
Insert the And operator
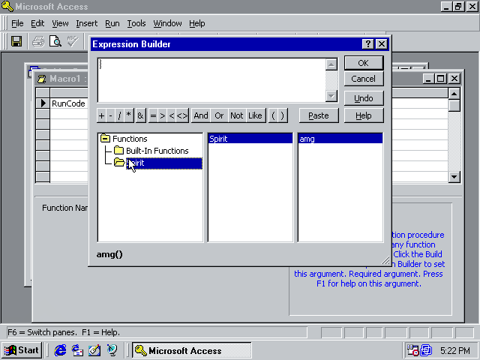tap(201, 115)
